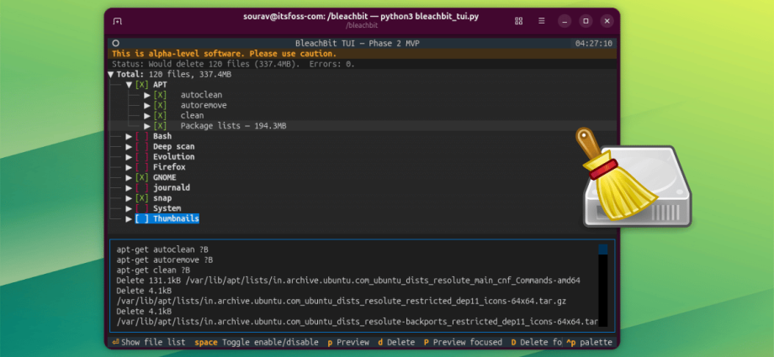Image resolution: width=774 pixels, height=357 pixels.
Task: Enable the journald checkbox
Action: click(x=141, y=188)
